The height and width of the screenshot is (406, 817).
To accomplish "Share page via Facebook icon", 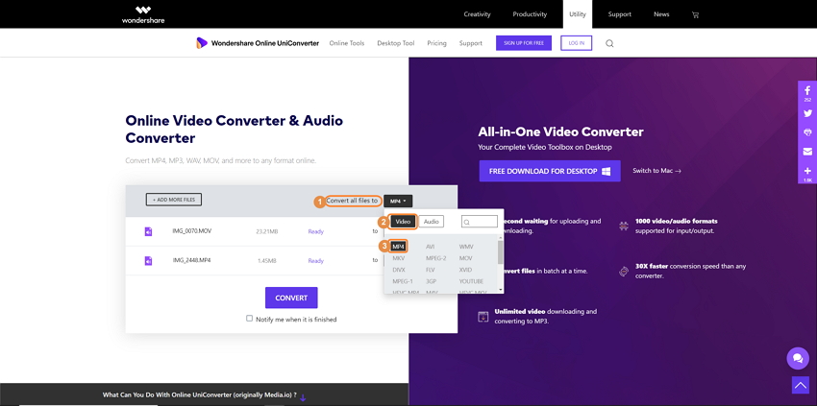I will coord(807,91).
